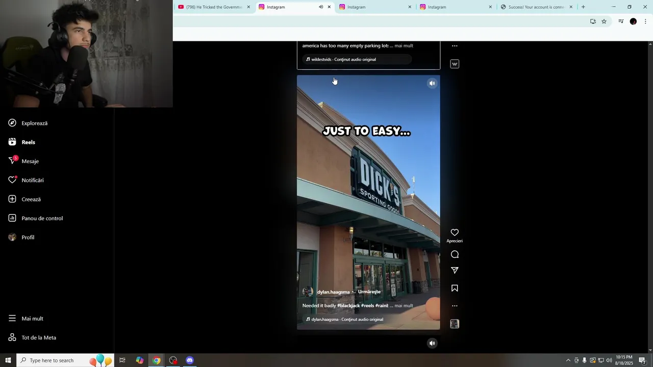Open Explorează in Instagram sidebar
The width and height of the screenshot is (653, 367).
click(x=28, y=123)
